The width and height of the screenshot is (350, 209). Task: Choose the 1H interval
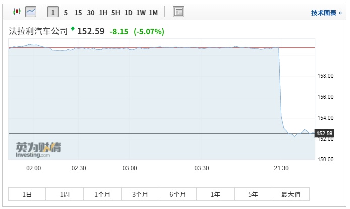[x=103, y=12]
